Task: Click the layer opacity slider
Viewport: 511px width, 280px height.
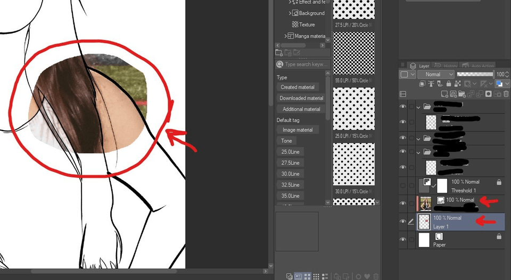Action: click(476, 74)
